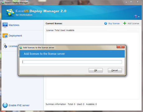The height and width of the screenshot is (112, 143).
Task: Focus the license key input field
Action: 72,62
